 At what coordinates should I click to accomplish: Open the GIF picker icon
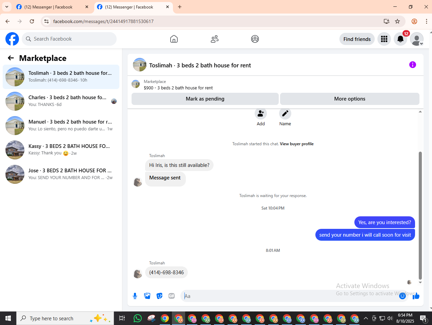point(172,296)
